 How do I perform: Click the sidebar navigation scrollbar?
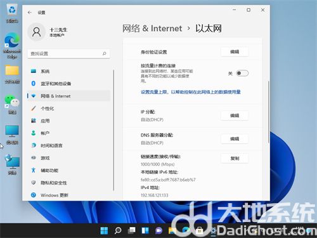point(113,130)
